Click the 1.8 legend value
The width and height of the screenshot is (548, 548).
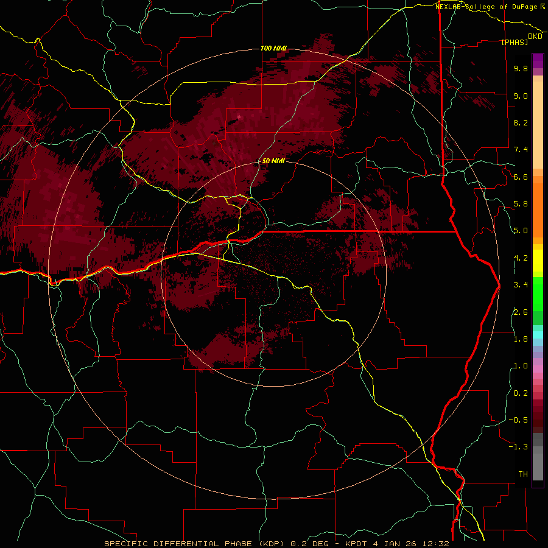[521, 339]
